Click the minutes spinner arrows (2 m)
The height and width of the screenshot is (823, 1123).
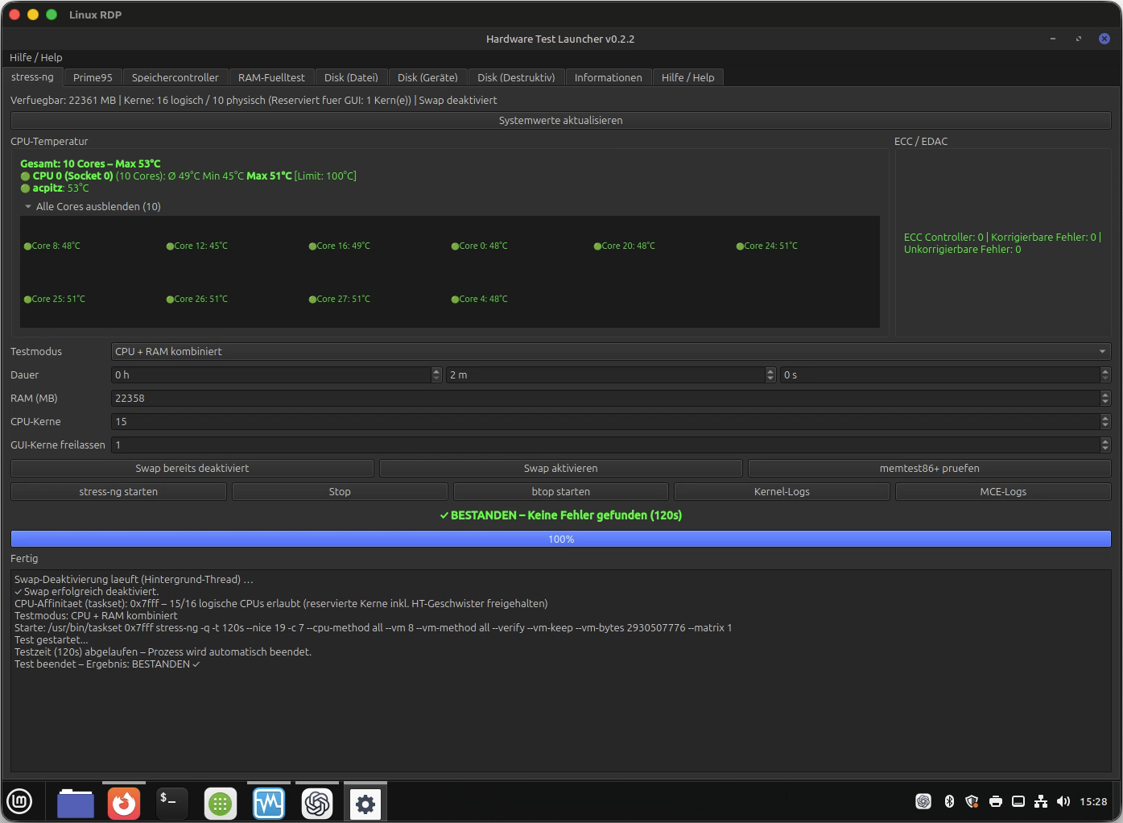pyautogui.click(x=770, y=374)
